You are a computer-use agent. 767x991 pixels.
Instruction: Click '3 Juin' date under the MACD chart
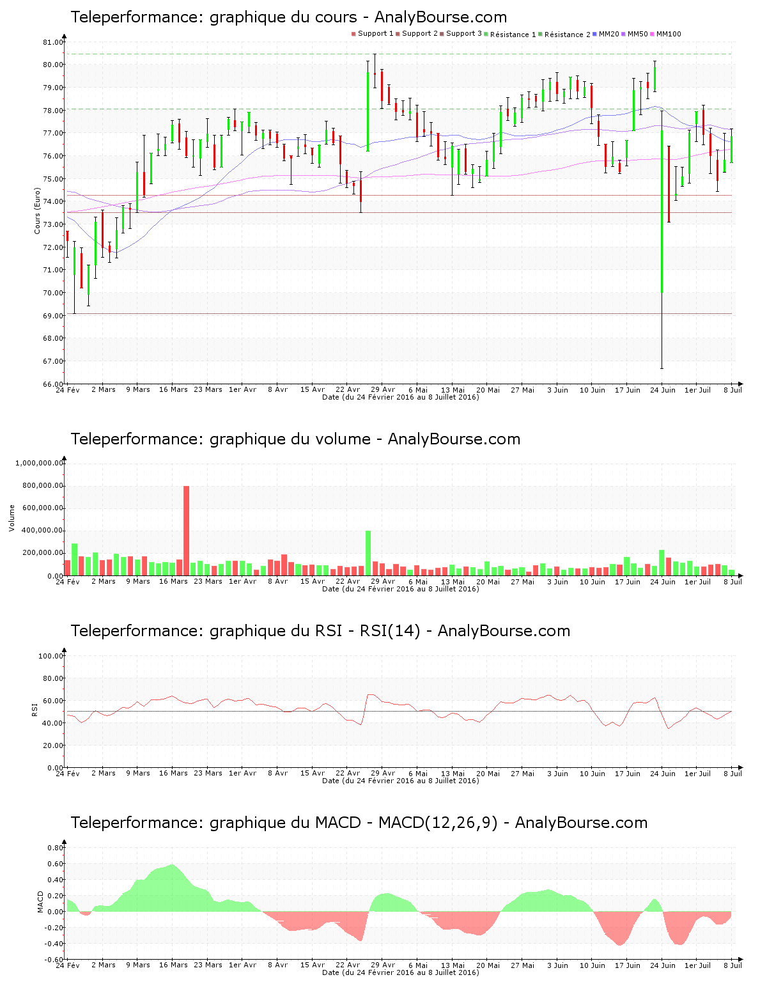pyautogui.click(x=557, y=965)
